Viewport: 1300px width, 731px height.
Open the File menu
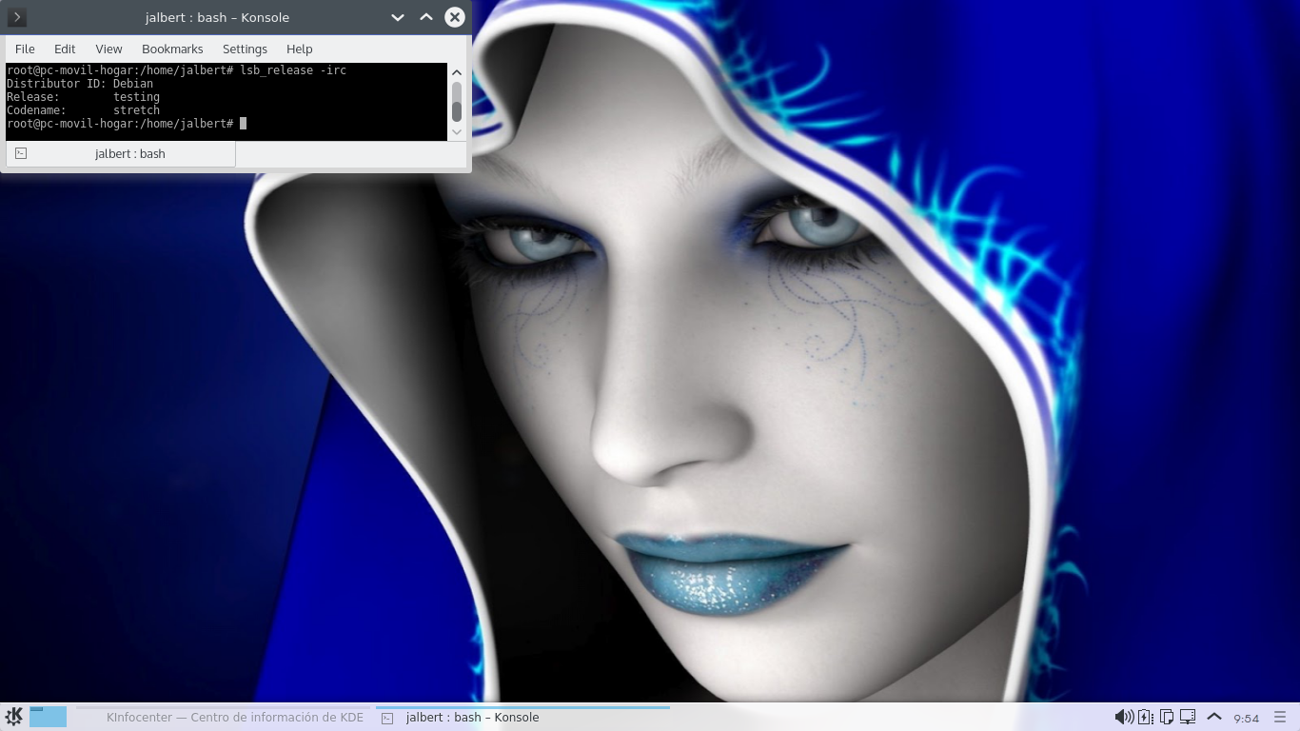pyautogui.click(x=25, y=49)
